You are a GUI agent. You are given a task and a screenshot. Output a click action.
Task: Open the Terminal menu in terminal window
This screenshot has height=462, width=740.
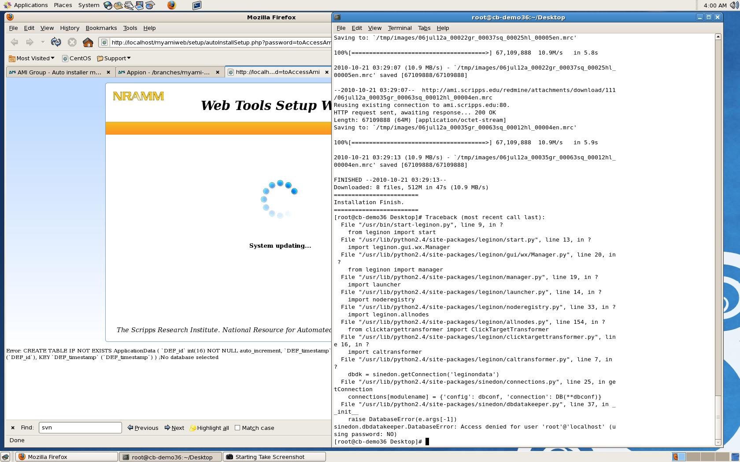400,28
